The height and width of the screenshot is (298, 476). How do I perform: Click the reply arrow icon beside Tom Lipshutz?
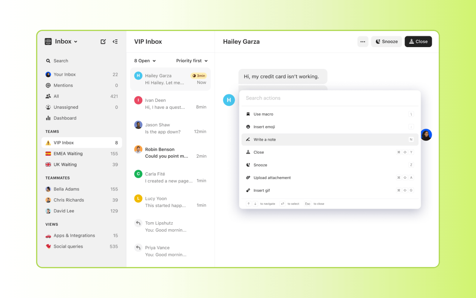pos(138,223)
